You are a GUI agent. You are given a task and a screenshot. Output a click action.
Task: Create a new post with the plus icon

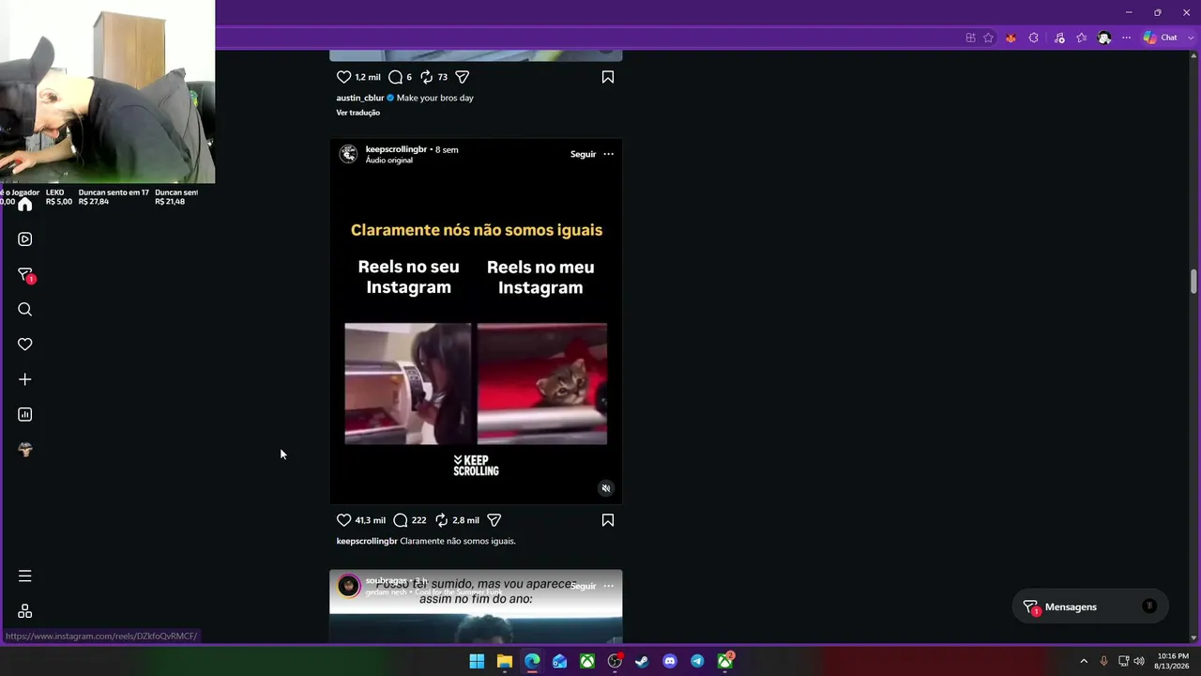coord(25,379)
